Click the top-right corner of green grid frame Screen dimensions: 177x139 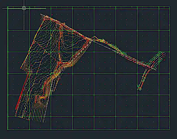point(169,7)
